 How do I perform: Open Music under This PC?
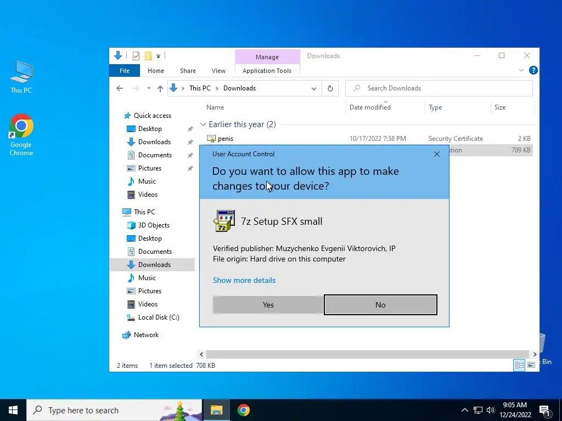coord(147,278)
